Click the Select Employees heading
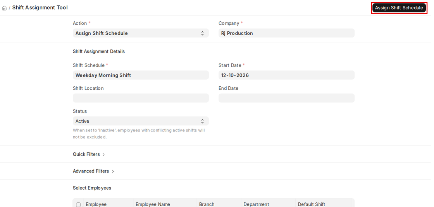This screenshot has width=434, height=207. click(92, 188)
